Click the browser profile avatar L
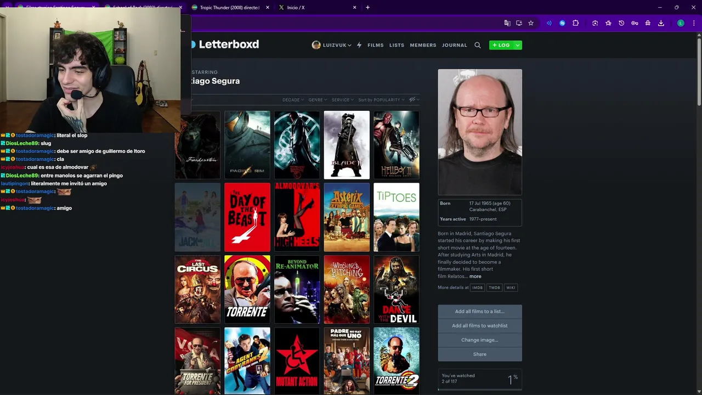The height and width of the screenshot is (395, 702). pyautogui.click(x=681, y=23)
